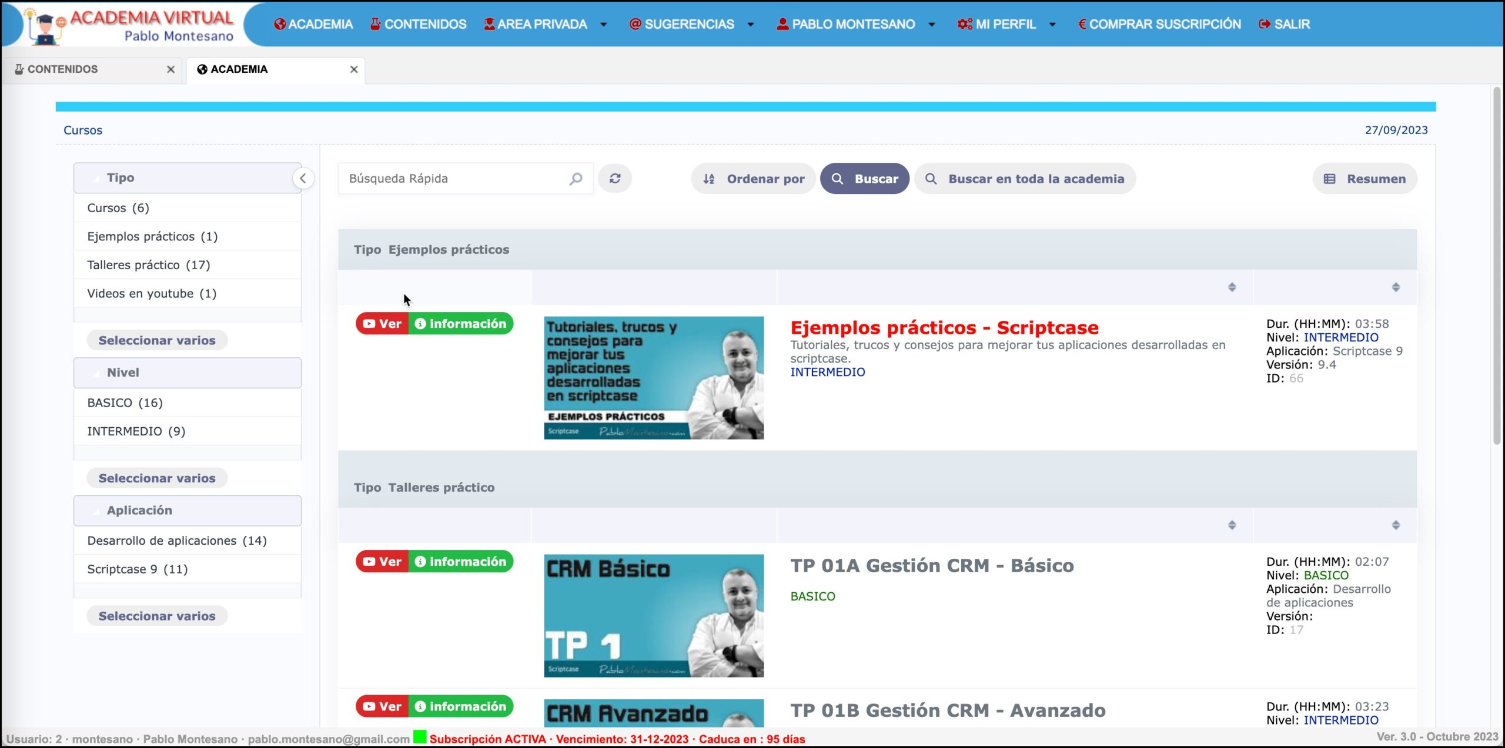The height and width of the screenshot is (748, 1505).
Task: Expand the PABLO MONTESANO dropdown arrow
Action: pyautogui.click(x=932, y=25)
